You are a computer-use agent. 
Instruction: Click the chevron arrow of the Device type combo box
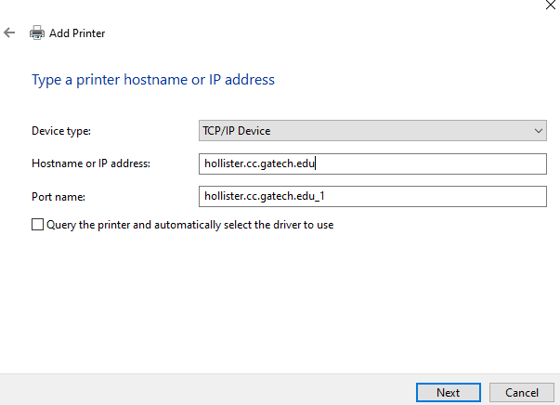point(539,131)
